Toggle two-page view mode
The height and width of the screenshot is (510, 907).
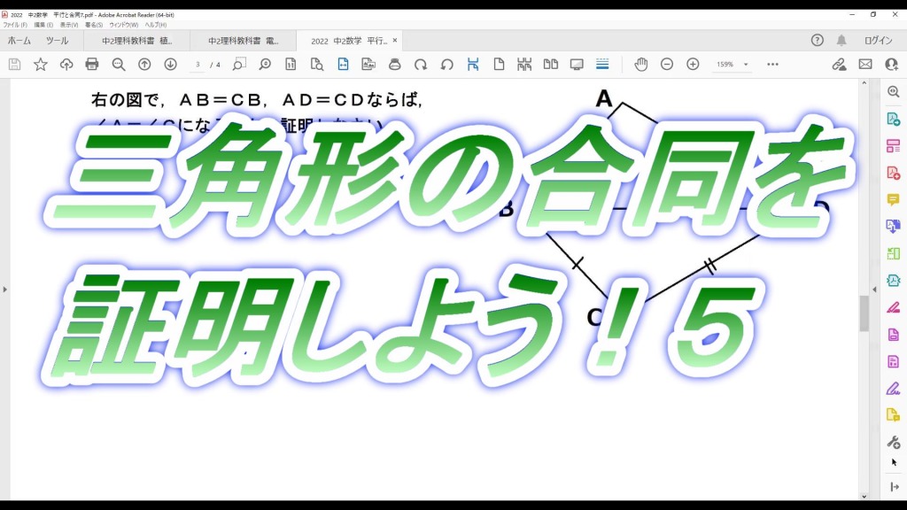click(551, 65)
